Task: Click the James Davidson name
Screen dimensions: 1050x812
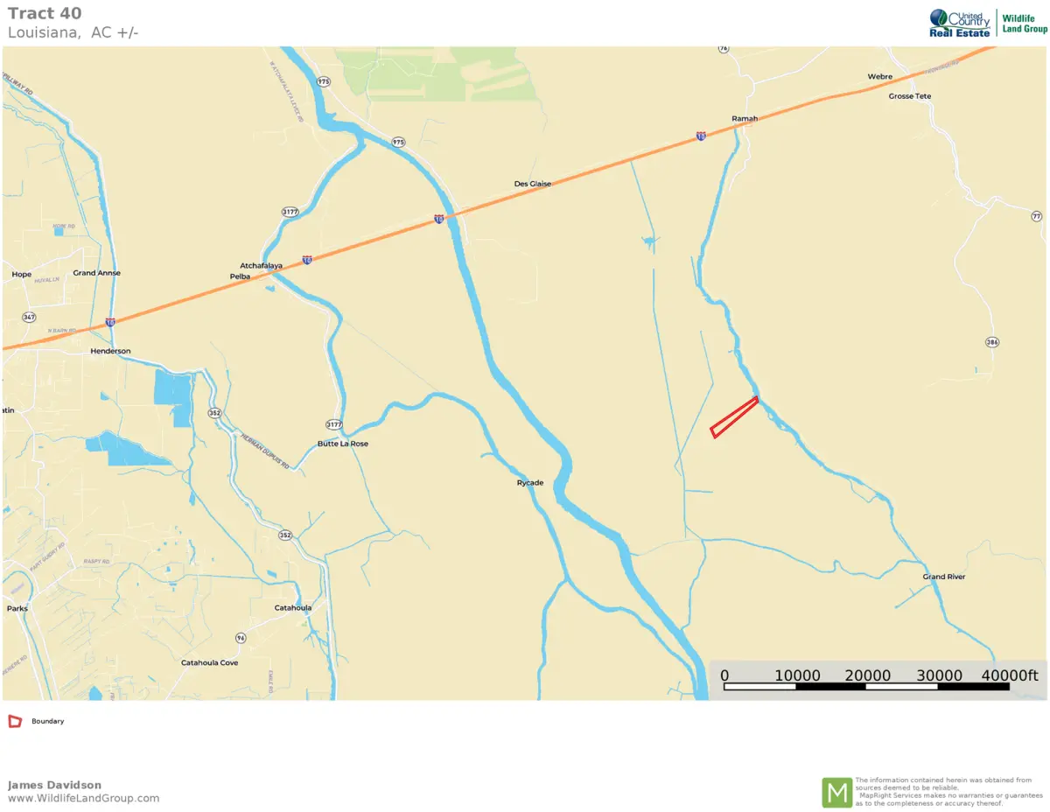Action: (54, 785)
